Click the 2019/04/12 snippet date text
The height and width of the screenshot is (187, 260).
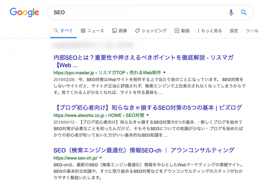point(64,122)
